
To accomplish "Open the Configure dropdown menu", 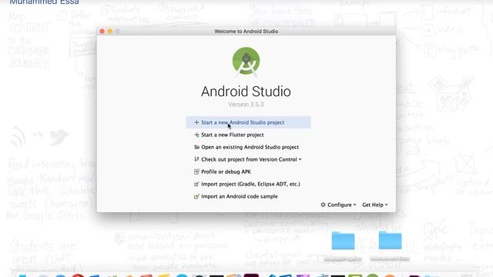I will pos(338,205).
